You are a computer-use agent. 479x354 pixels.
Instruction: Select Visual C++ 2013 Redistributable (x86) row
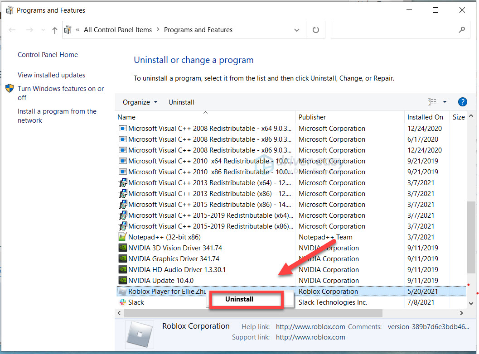click(x=292, y=194)
